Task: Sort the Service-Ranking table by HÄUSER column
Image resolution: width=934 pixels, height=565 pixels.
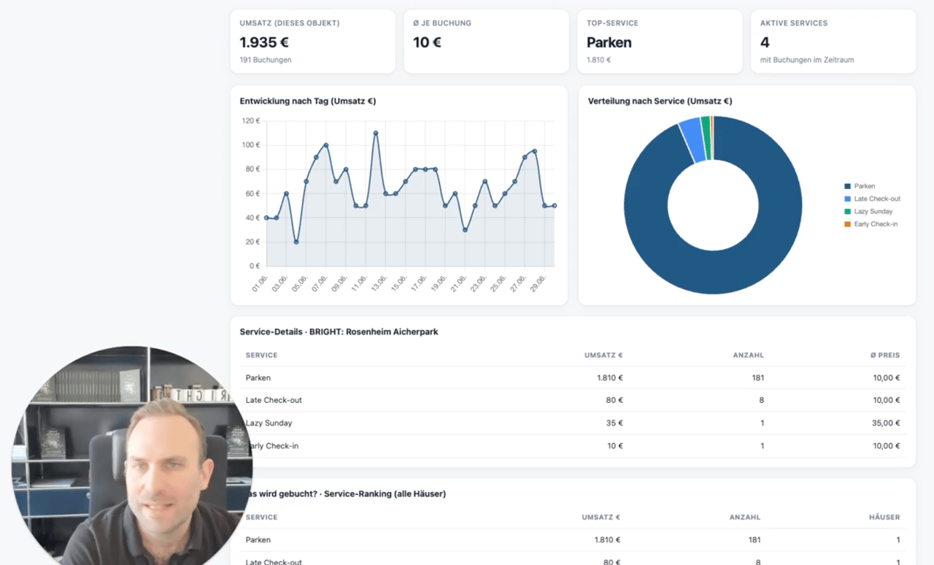Action: (884, 518)
